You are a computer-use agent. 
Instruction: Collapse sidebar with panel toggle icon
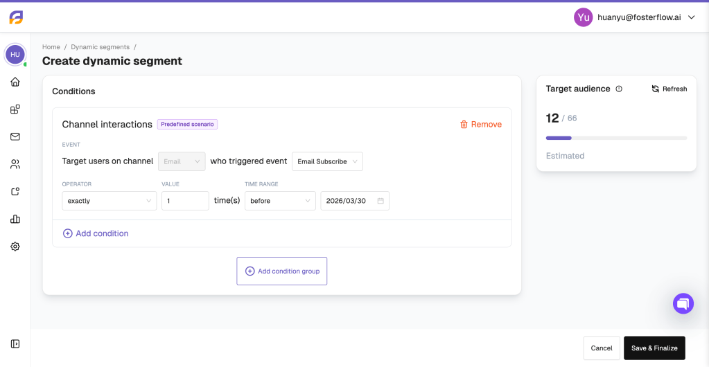point(15,343)
